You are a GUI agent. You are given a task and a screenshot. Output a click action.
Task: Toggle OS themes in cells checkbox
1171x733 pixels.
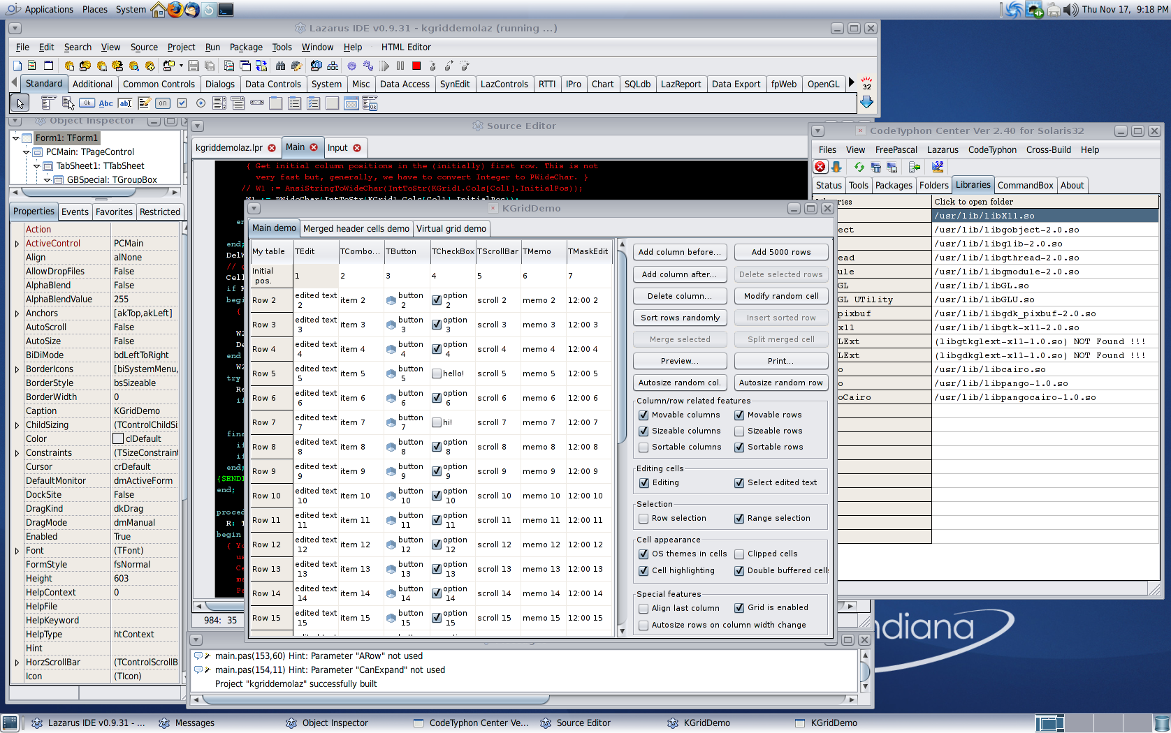pos(643,554)
